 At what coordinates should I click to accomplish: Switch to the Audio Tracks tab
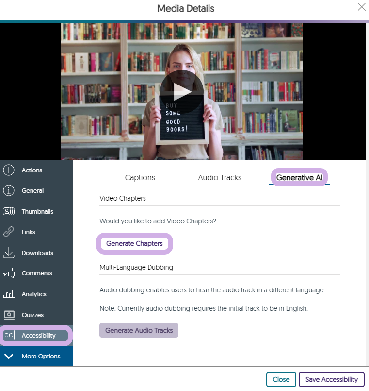point(220,178)
